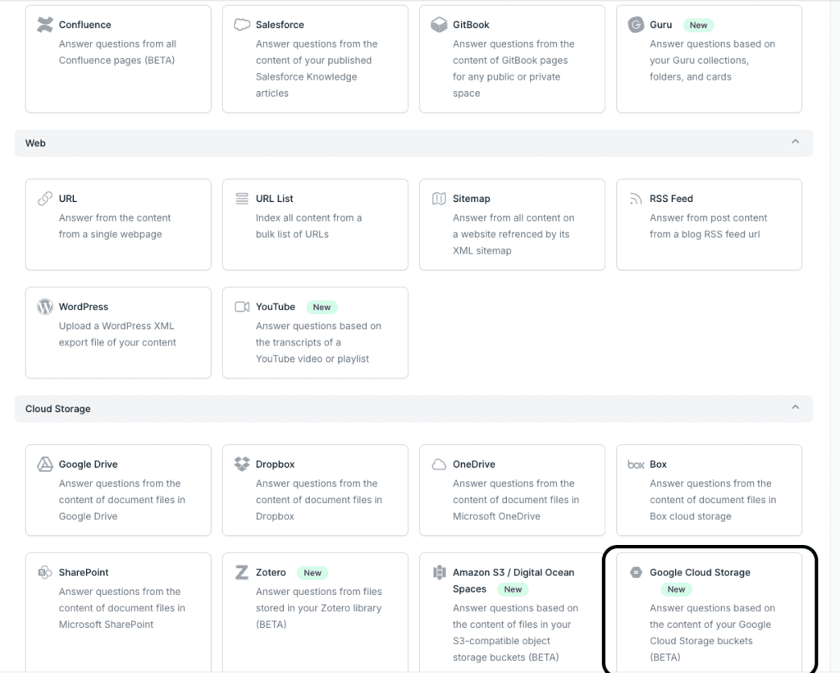Select the Dropbox logo icon
840x673 pixels.
[242, 465]
